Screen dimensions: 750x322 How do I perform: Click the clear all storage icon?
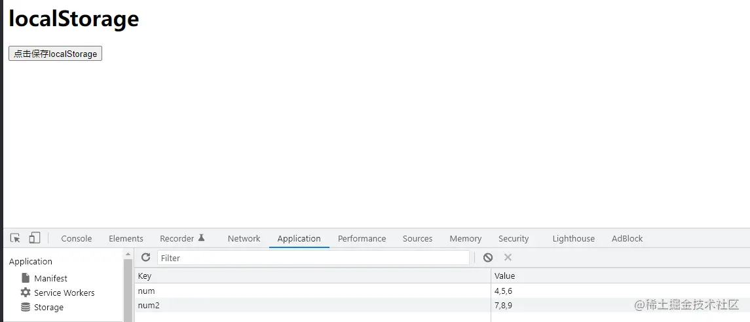tap(488, 257)
